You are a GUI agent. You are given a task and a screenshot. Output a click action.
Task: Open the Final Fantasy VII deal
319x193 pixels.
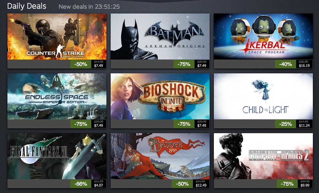[x=57, y=156]
